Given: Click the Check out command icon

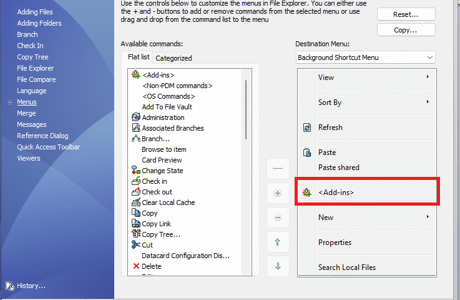Looking at the screenshot, I should coord(135,191).
